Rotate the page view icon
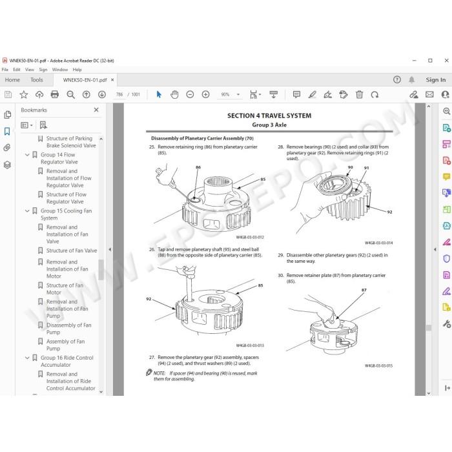Screen dimensions: 452x452 (375, 94)
